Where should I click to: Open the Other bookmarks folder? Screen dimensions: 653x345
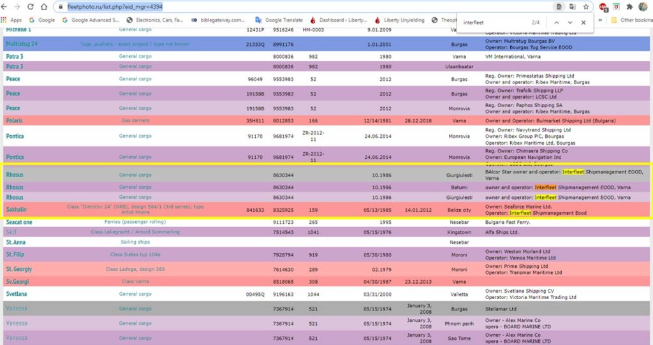[x=631, y=20]
